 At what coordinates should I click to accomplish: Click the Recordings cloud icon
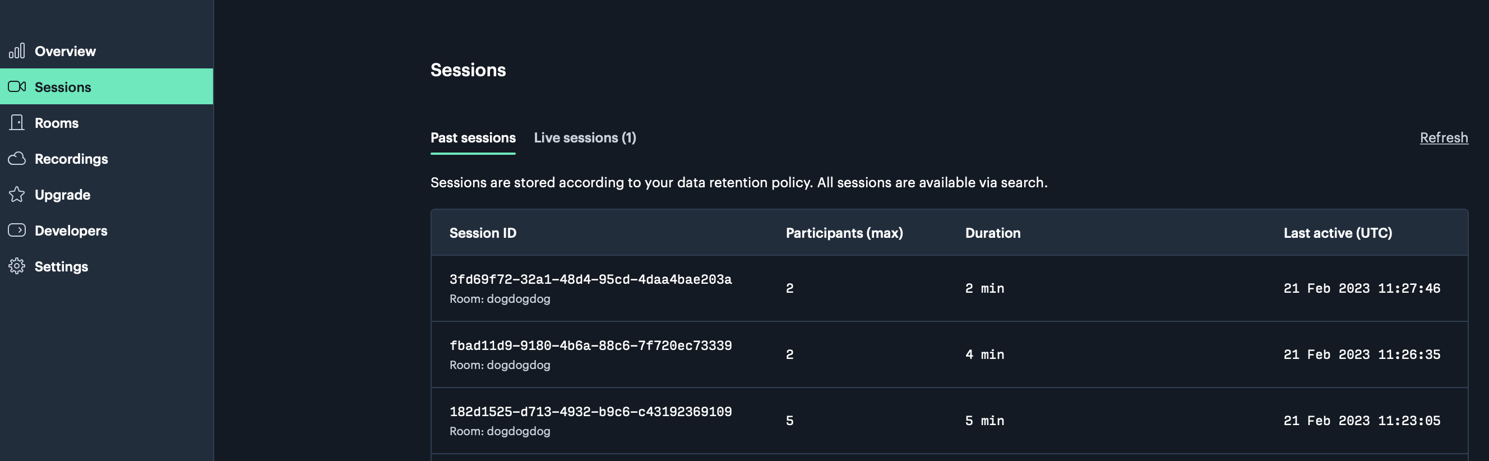click(x=17, y=159)
